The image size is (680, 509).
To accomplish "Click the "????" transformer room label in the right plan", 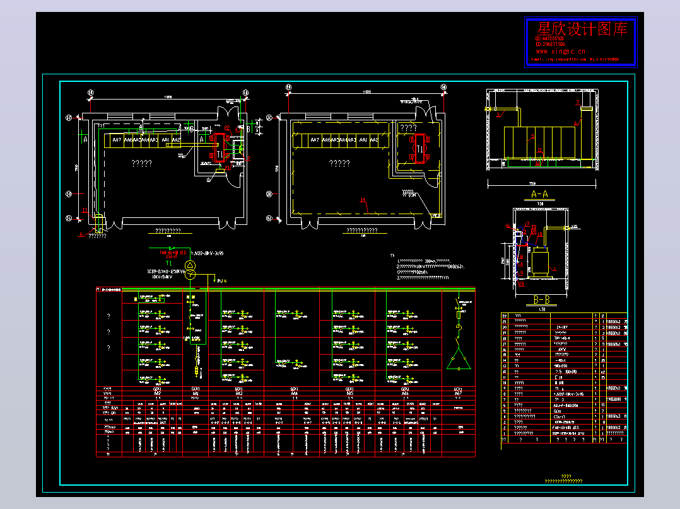I will (408, 129).
